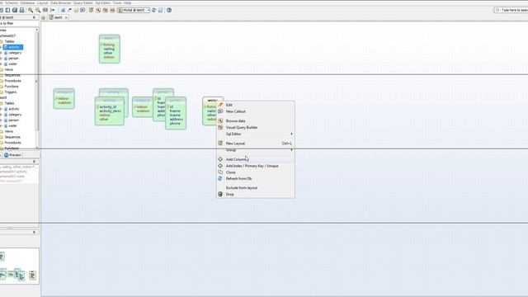Click the refresh icon beside the connection dropdown
The width and height of the screenshot is (528, 297).
(154, 10)
